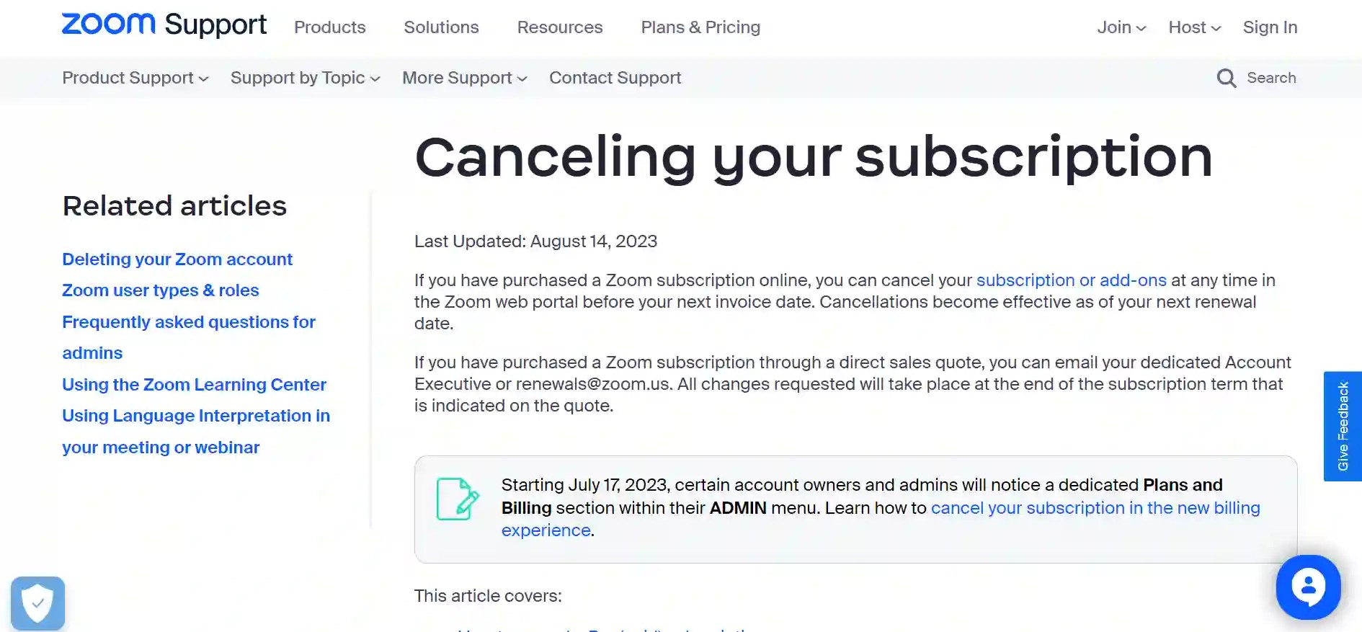1362x632 pixels.
Task: Open the Products menu item
Action: pyautogui.click(x=329, y=27)
